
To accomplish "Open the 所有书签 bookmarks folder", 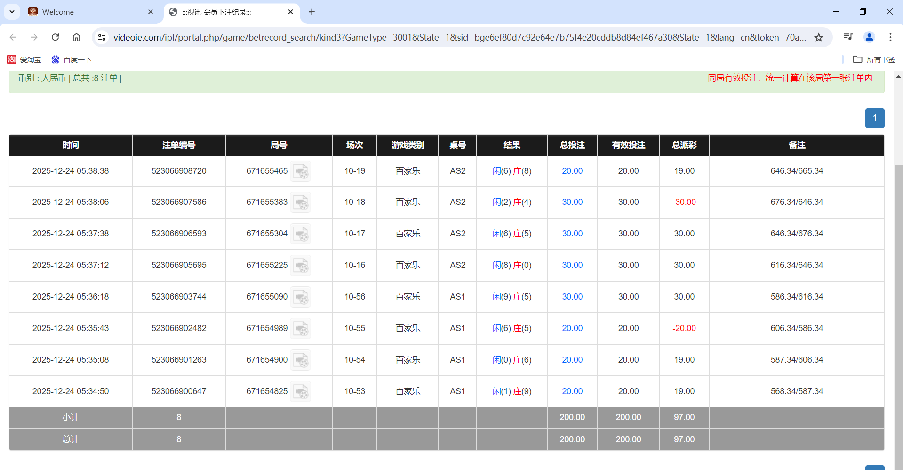I will point(874,59).
